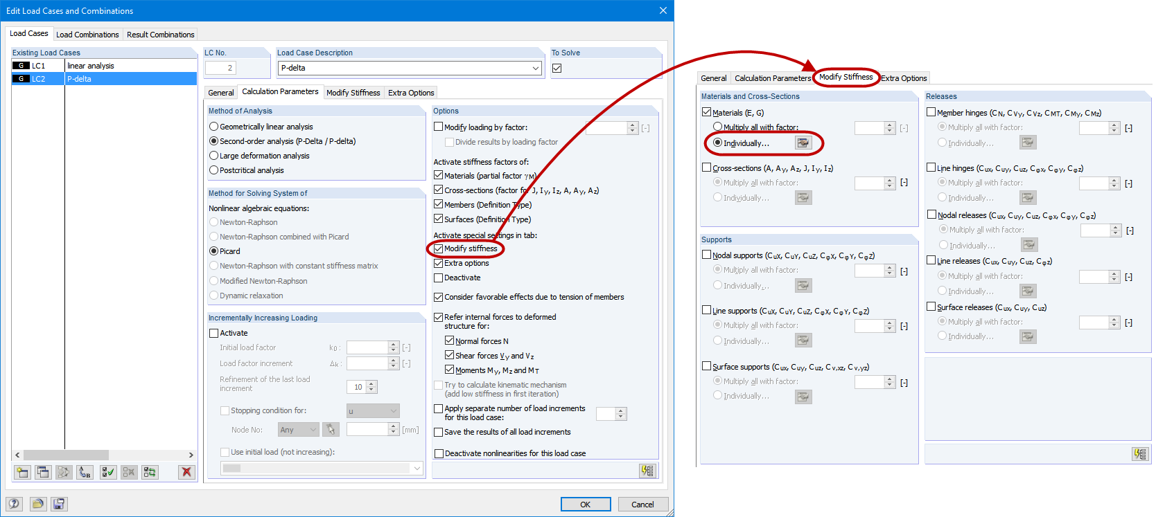Select LC2 P-delta row
Screen dimensions: 1165x517
pyautogui.click(x=105, y=79)
